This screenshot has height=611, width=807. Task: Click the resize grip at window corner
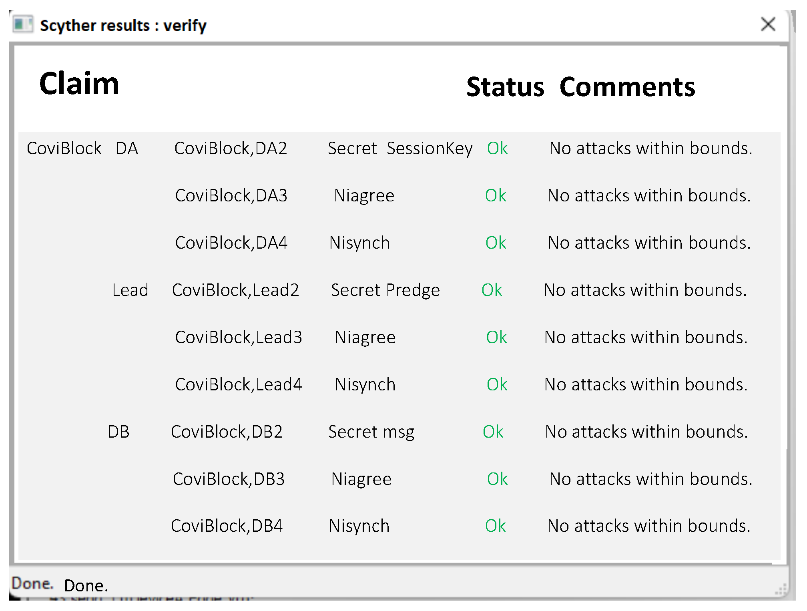pos(781,590)
